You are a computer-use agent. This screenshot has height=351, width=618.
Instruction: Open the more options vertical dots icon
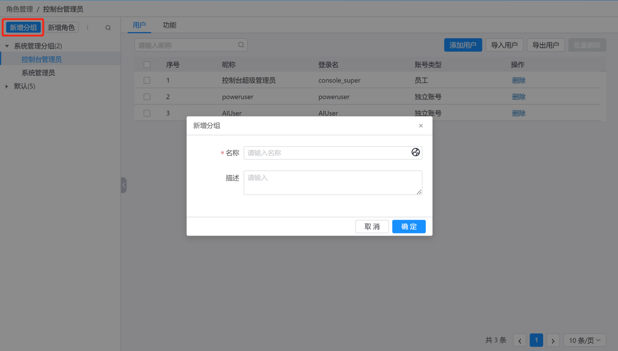[87, 28]
